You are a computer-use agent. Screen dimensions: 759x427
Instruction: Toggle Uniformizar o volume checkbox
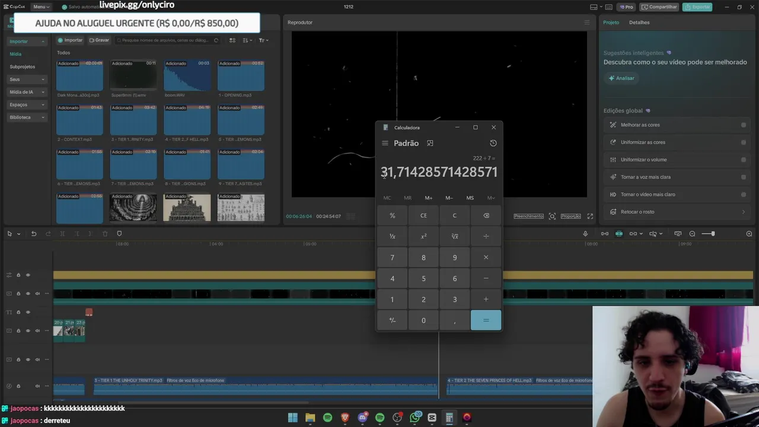tap(744, 160)
